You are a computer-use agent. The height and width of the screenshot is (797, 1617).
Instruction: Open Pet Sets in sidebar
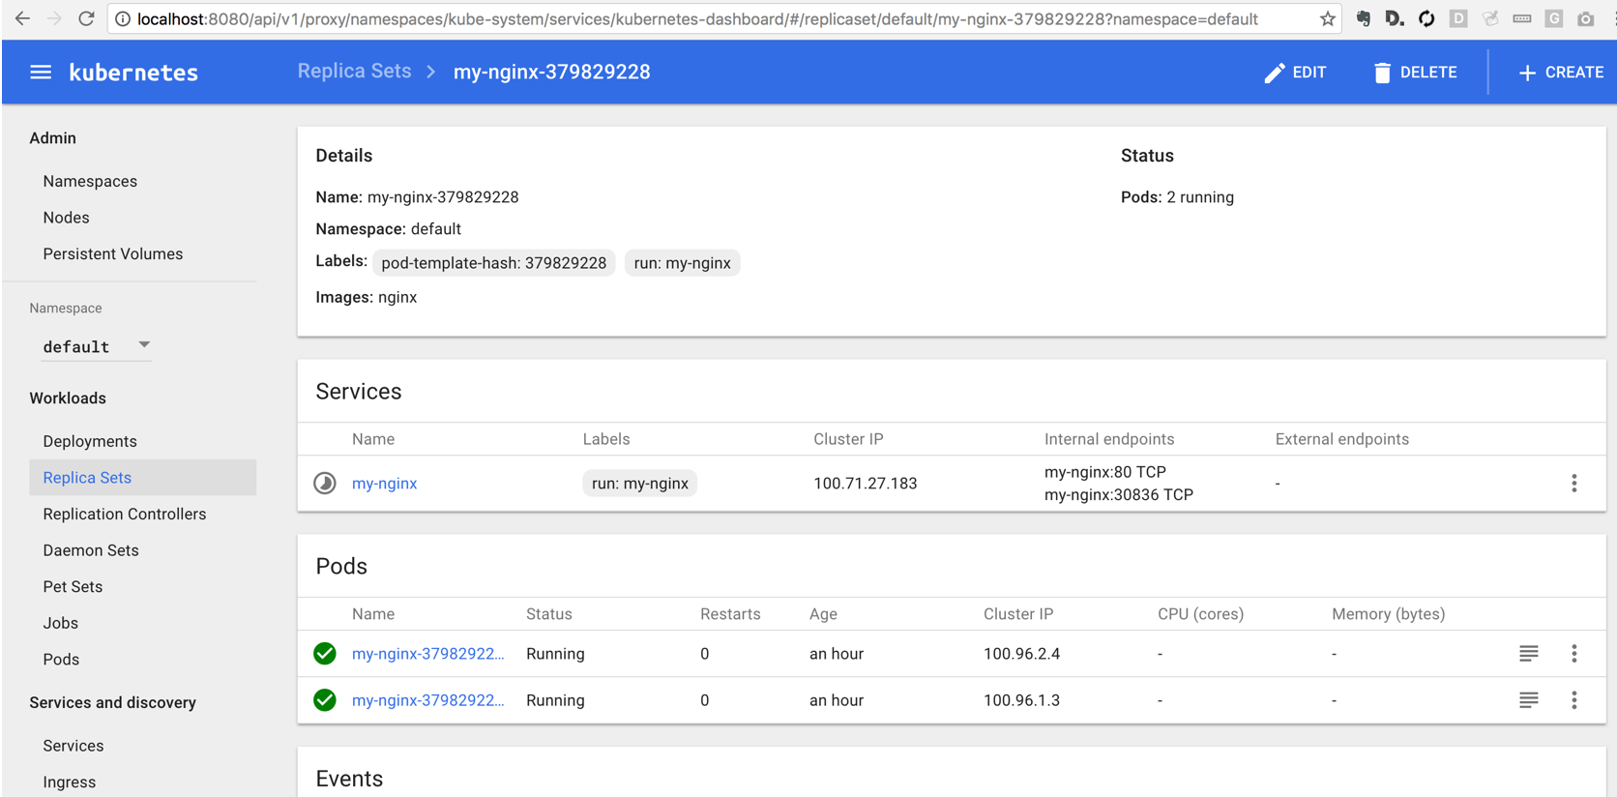pos(73,587)
